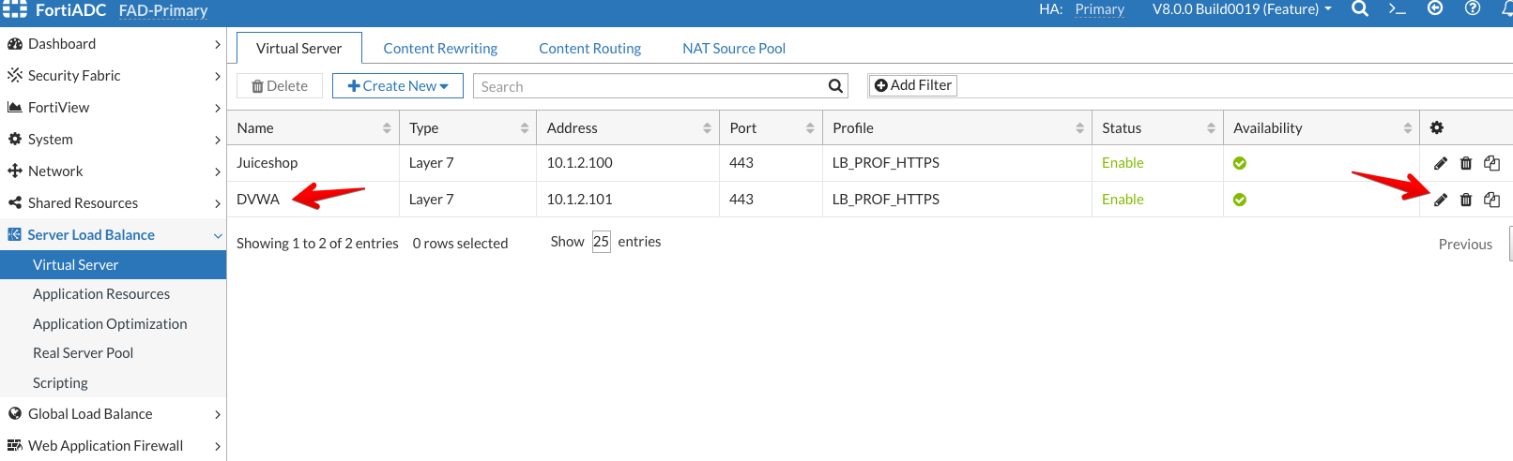This screenshot has width=1513, height=461.
Task: Open the CLI console icon in header
Action: pyautogui.click(x=1397, y=9)
